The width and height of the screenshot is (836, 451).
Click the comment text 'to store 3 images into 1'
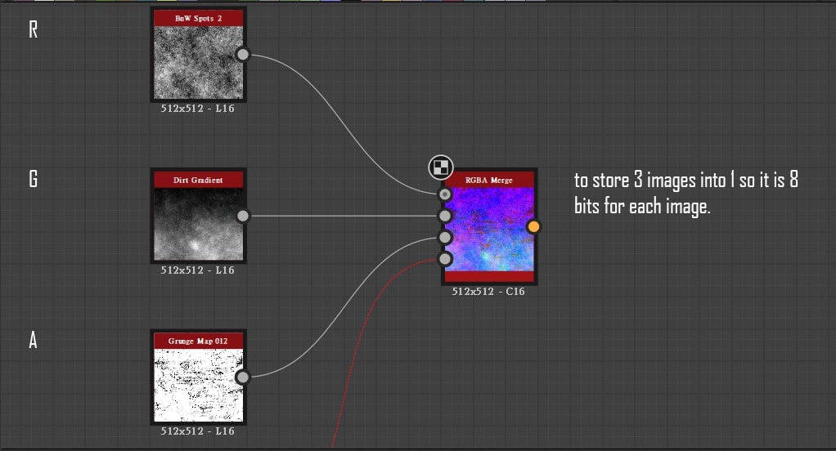point(654,181)
